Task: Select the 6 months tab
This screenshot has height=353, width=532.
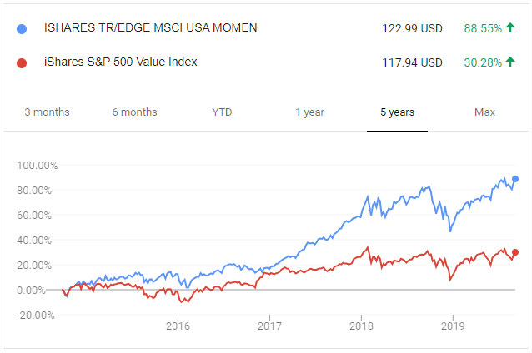Action: (134, 112)
